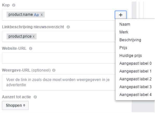Click the info icon next to Kop
The height and width of the screenshot is (113, 155).
tap(14, 5)
